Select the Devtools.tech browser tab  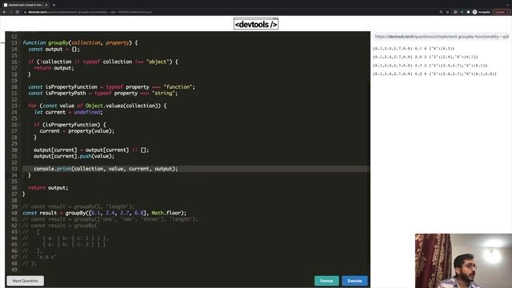(26, 5)
